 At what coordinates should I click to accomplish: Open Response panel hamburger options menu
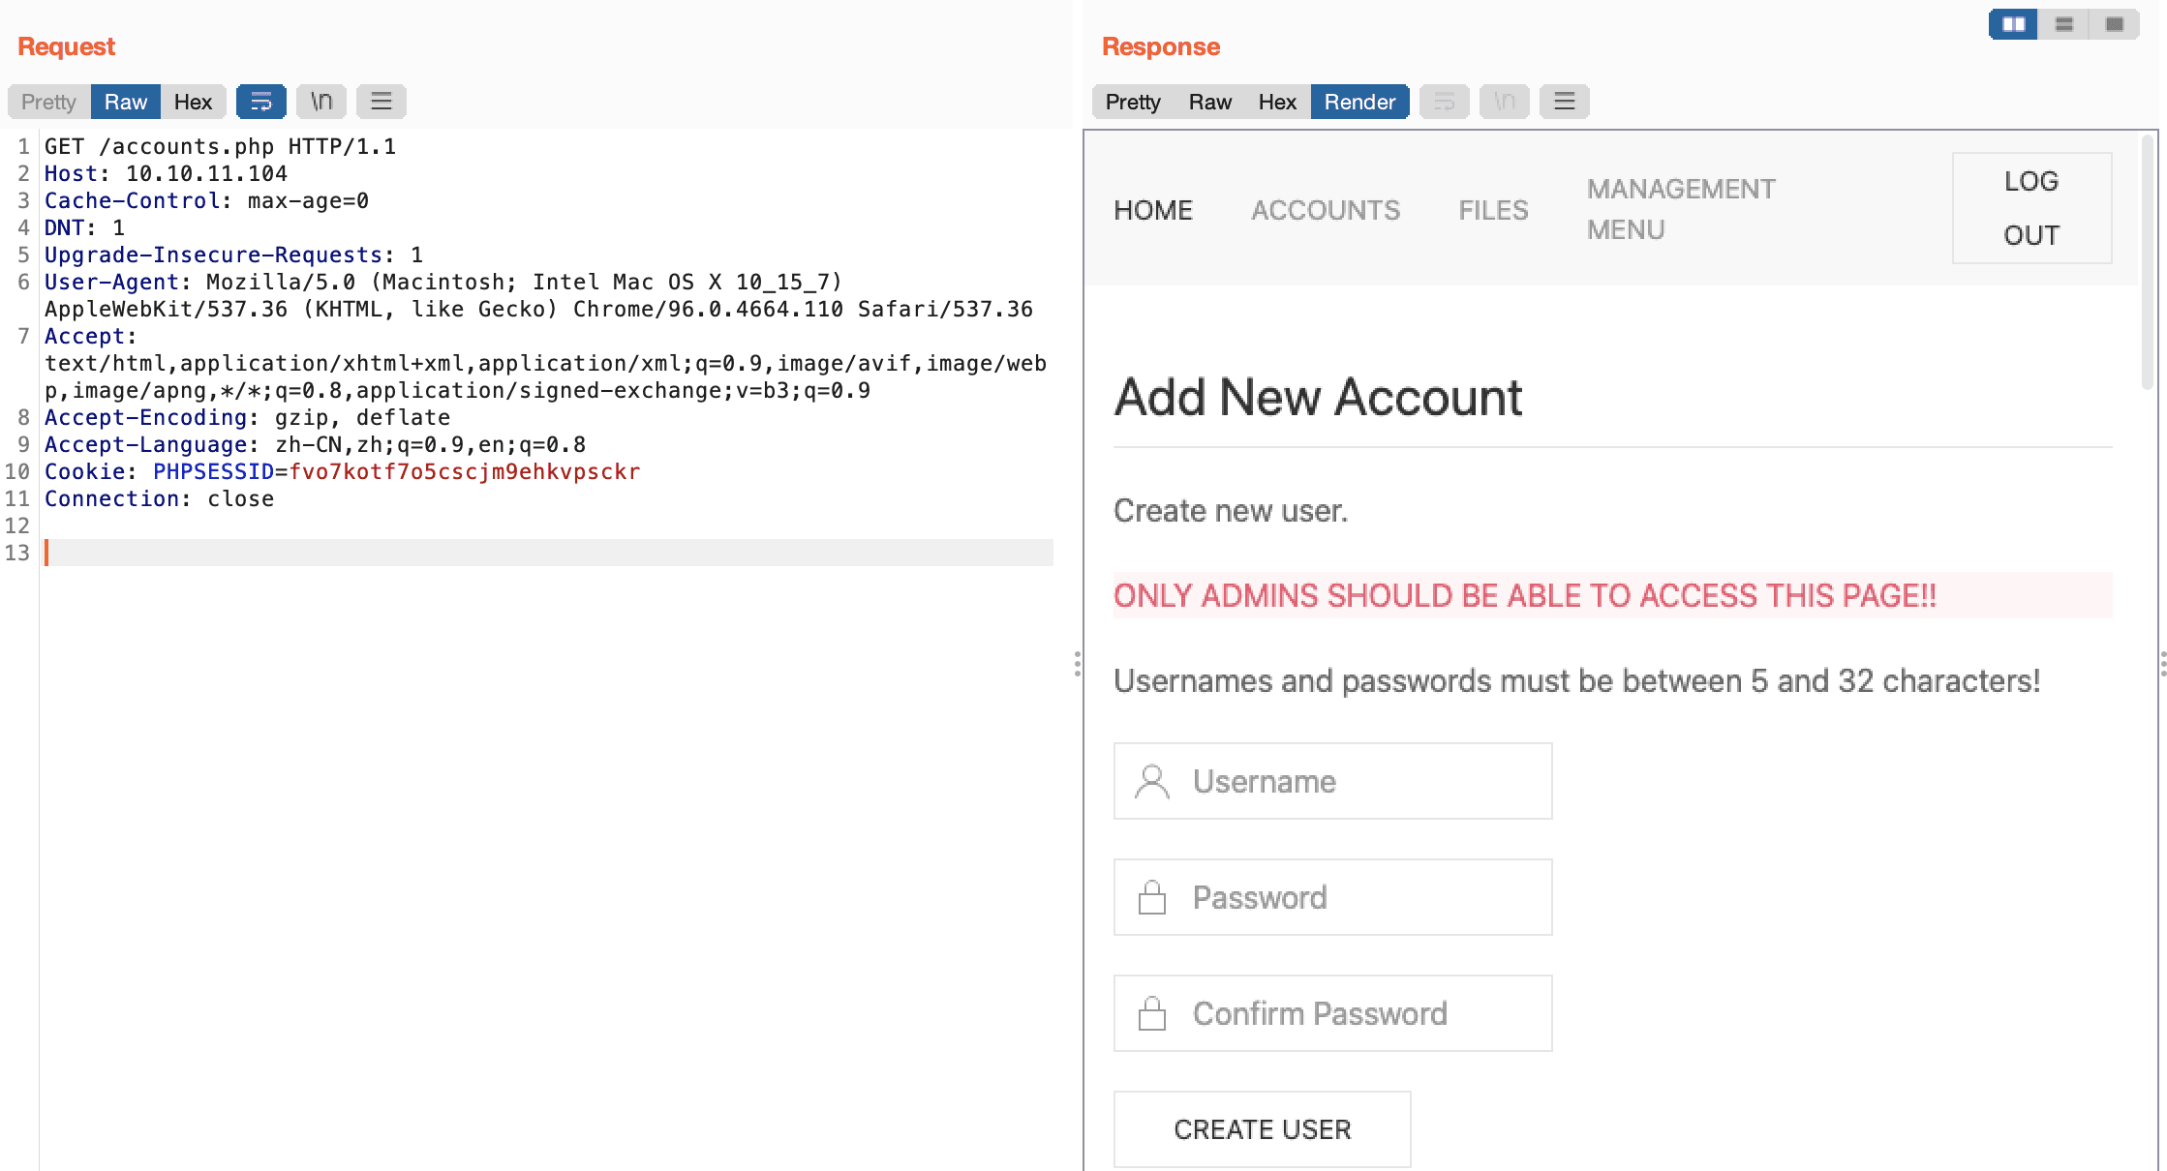pyautogui.click(x=1564, y=102)
